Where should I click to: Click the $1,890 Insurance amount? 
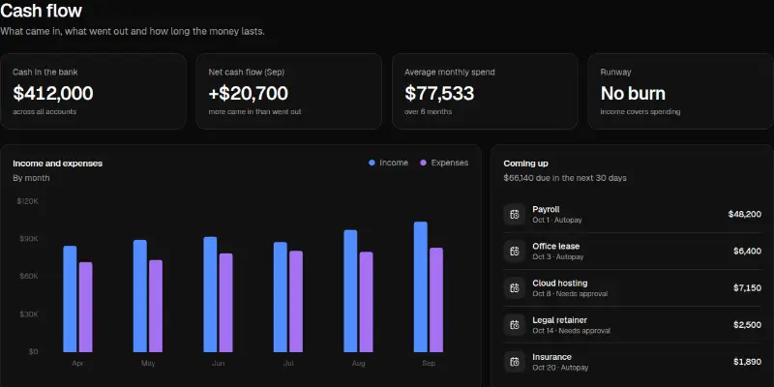tap(747, 362)
